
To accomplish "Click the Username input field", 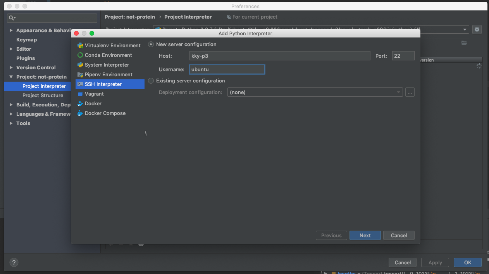I will (227, 69).
